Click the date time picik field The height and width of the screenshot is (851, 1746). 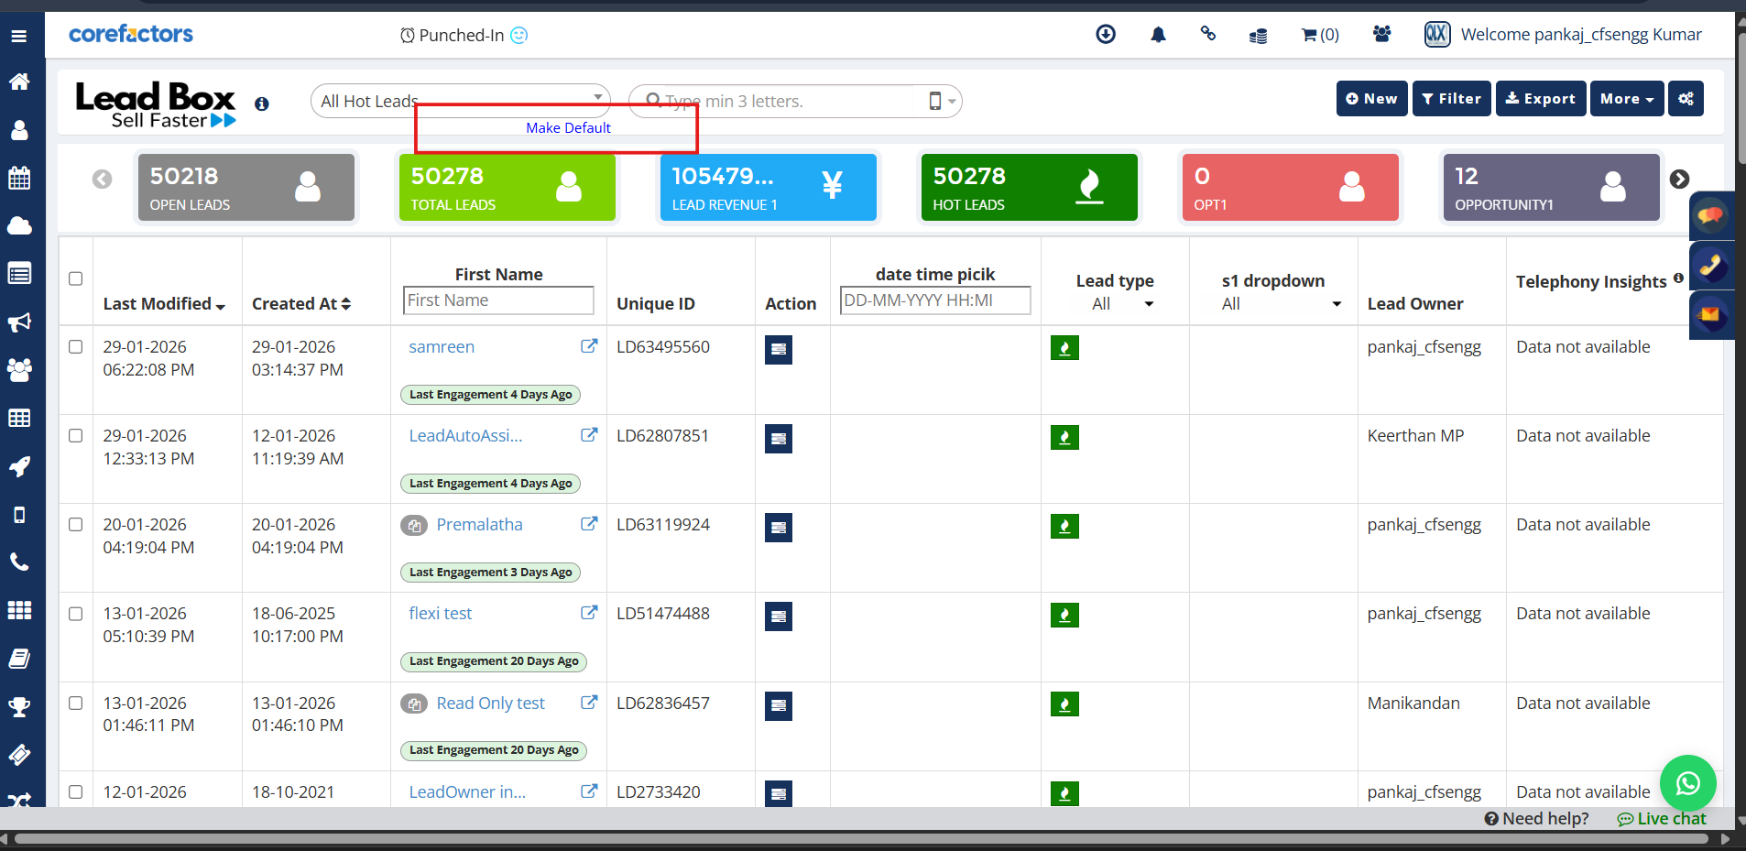click(935, 300)
